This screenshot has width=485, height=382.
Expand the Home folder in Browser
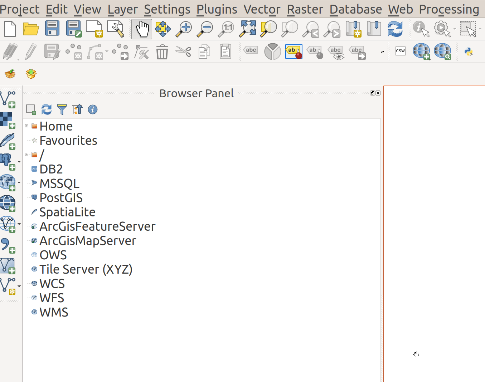pos(26,126)
